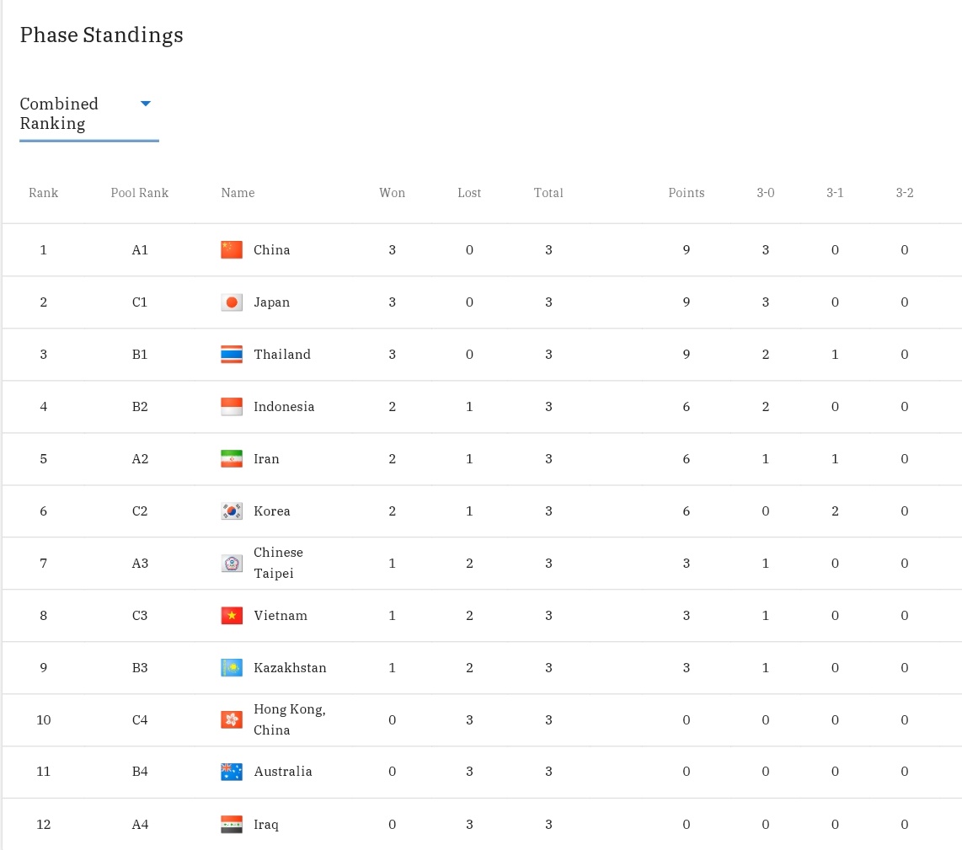Click the Japan flag icon
Image resolution: width=962 pixels, height=850 pixels.
pyautogui.click(x=232, y=302)
